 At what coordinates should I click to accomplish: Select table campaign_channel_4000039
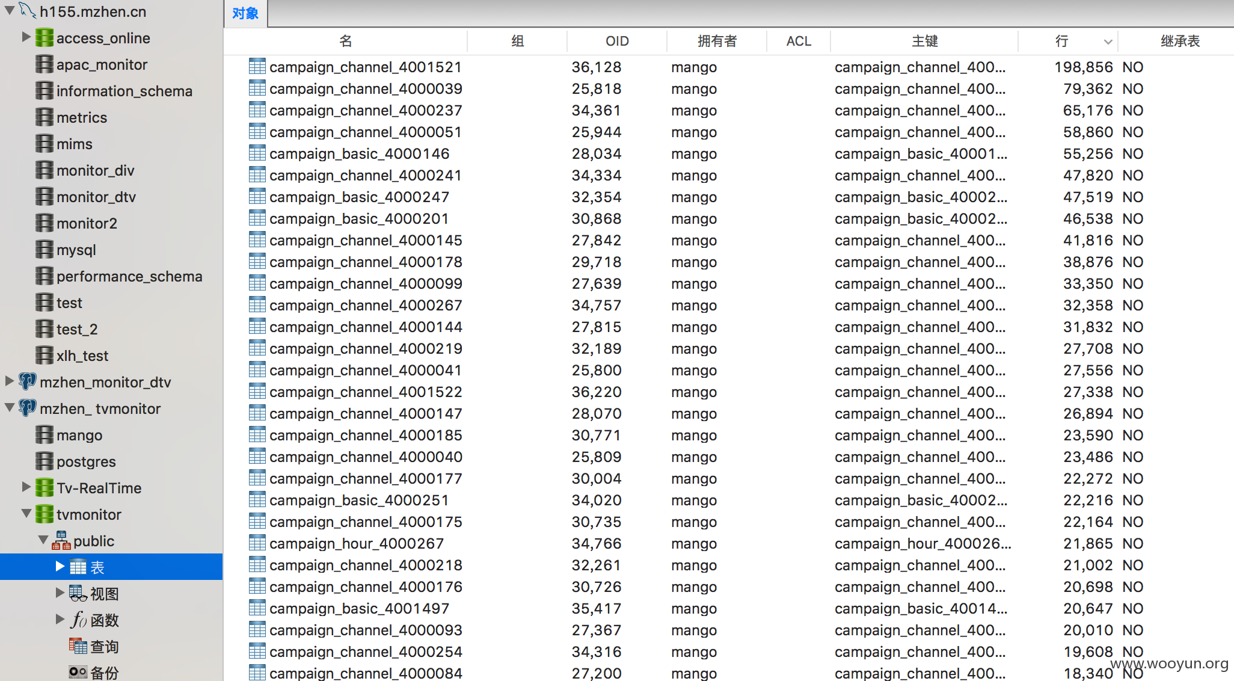[x=366, y=88]
